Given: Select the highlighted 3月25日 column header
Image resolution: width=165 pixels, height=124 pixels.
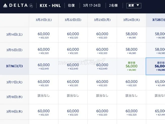Looking at the screenshot, I should tap(157, 20).
